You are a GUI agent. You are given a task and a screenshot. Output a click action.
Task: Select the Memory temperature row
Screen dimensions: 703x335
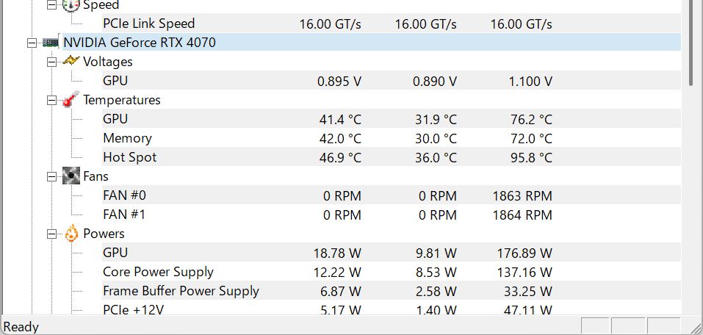coord(391,138)
